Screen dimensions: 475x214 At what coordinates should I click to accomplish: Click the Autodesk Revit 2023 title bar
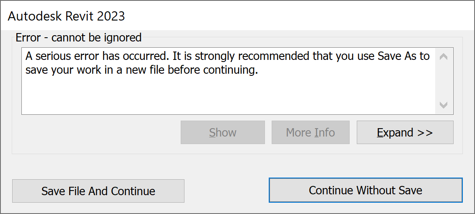pos(252,16)
